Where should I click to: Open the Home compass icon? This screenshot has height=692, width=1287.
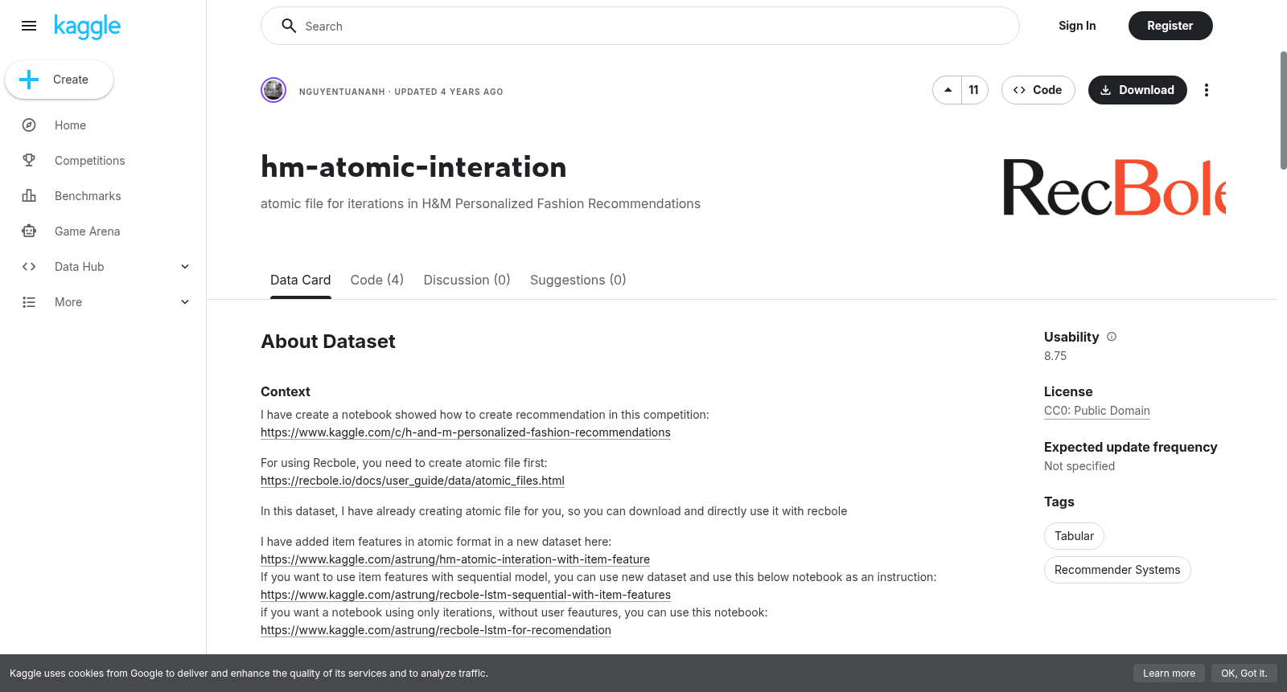tap(29, 125)
